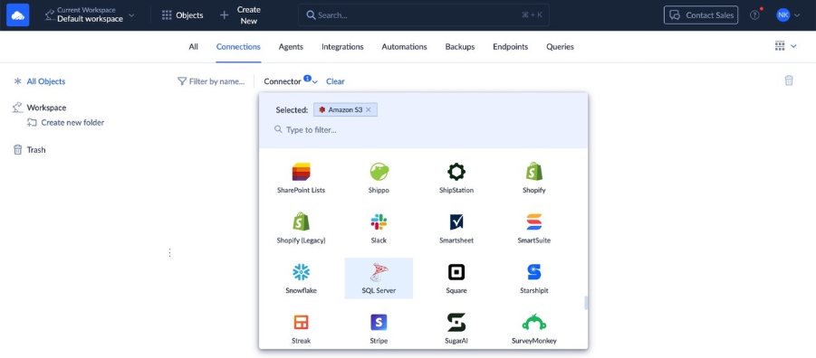The image size is (816, 358).
Task: Click the Create New plus button
Action: [240, 15]
